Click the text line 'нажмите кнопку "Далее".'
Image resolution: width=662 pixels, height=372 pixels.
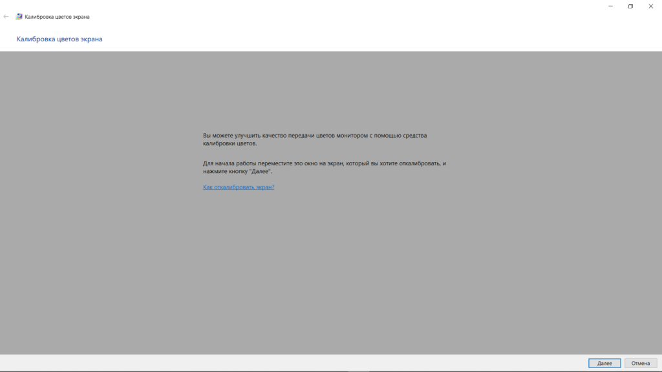(237, 172)
